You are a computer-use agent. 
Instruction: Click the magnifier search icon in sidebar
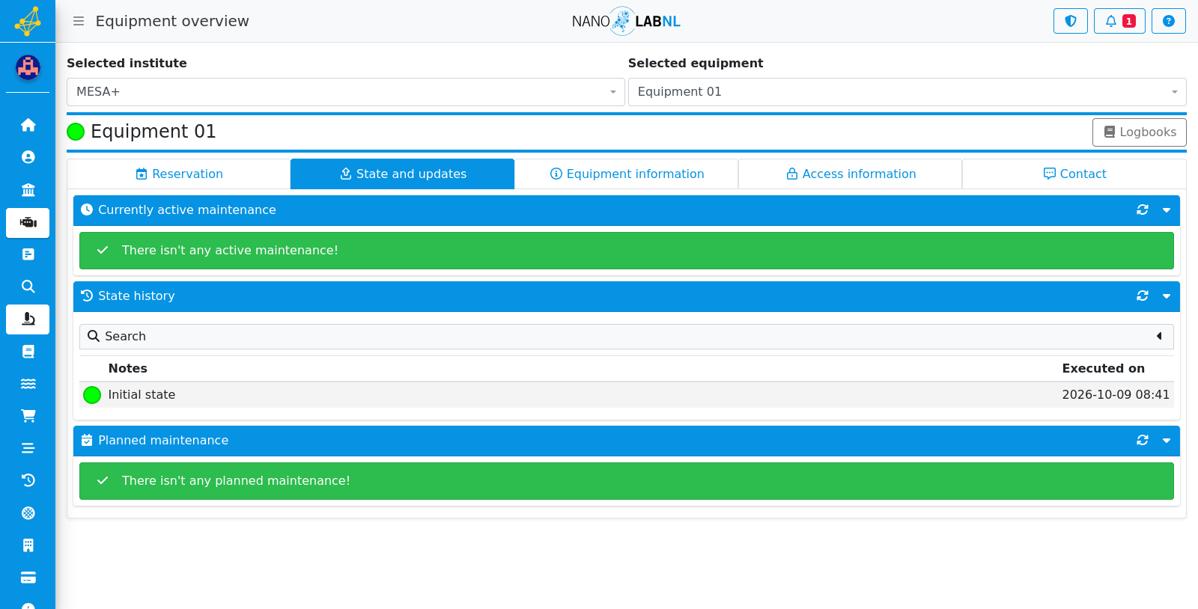pos(28,287)
